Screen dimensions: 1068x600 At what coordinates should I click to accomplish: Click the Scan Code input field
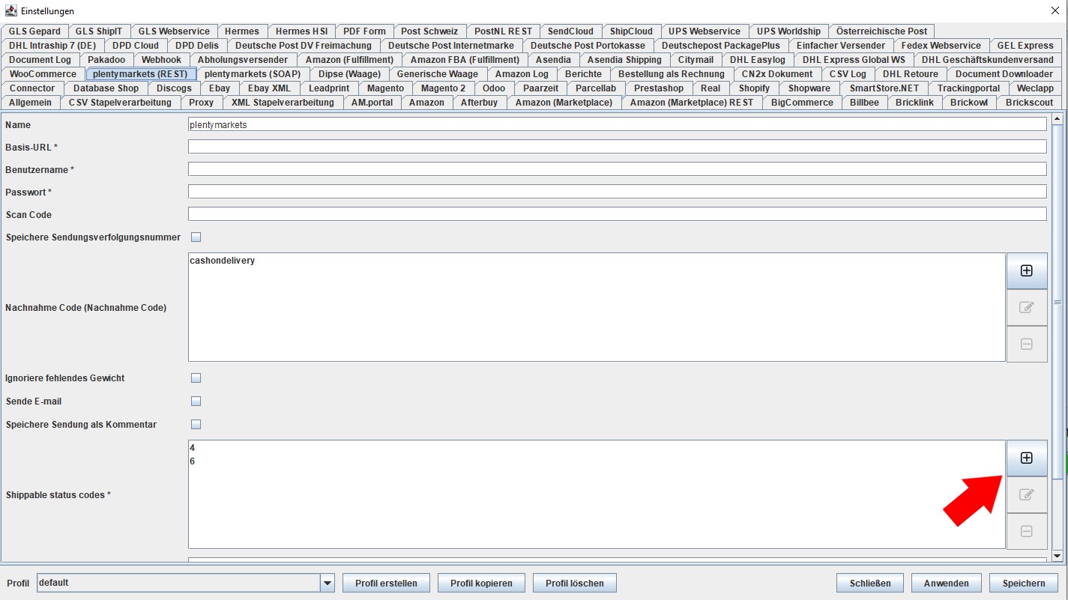pos(617,214)
